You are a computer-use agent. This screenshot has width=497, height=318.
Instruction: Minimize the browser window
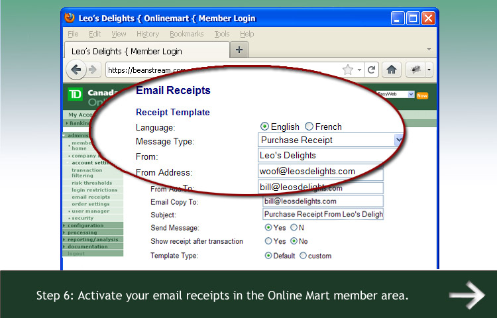pyautogui.click(x=398, y=19)
